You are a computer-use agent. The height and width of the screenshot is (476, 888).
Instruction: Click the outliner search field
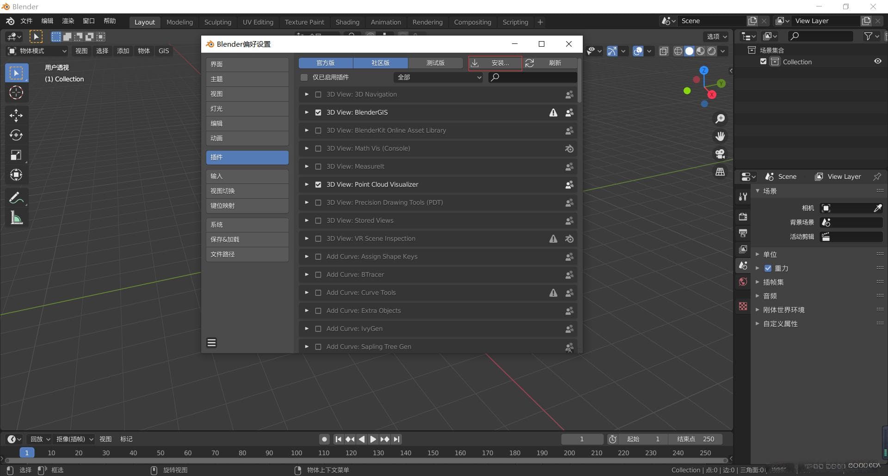point(820,36)
